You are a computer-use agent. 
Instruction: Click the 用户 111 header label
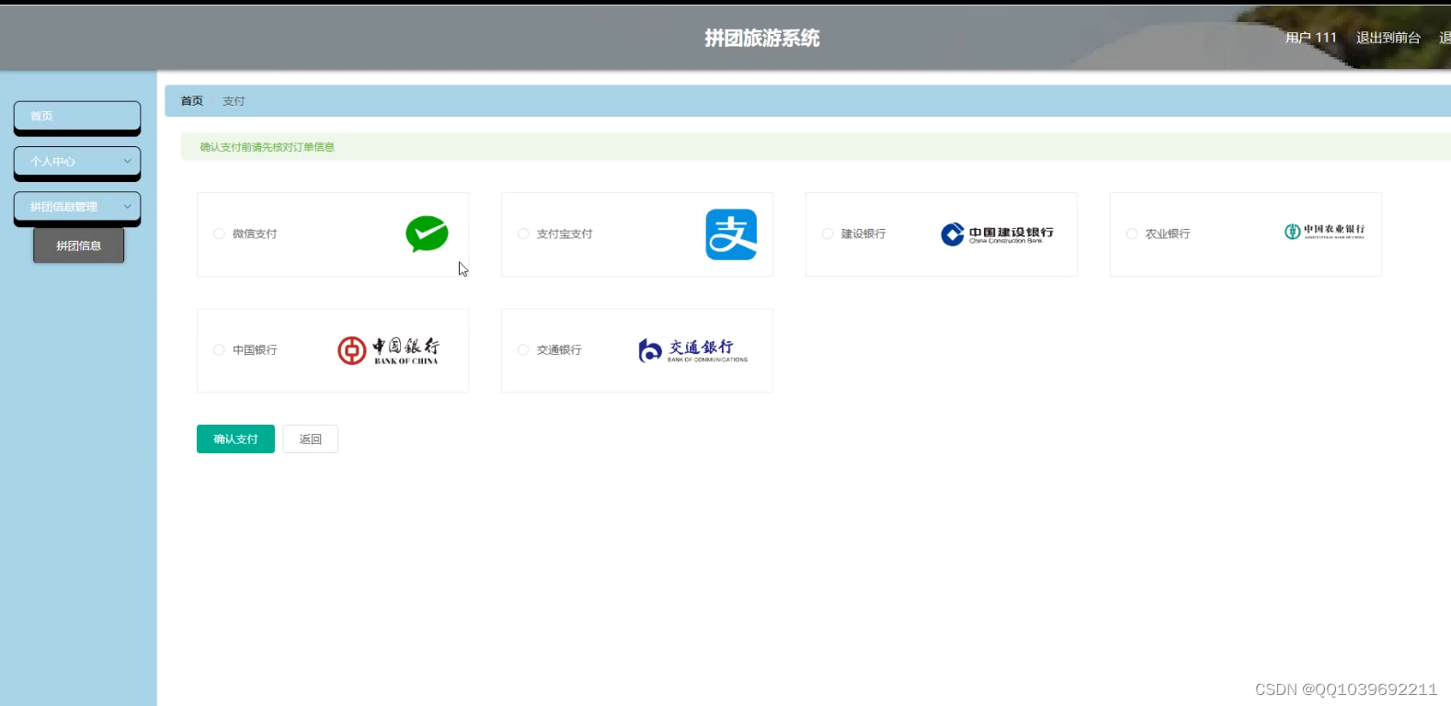point(1311,38)
